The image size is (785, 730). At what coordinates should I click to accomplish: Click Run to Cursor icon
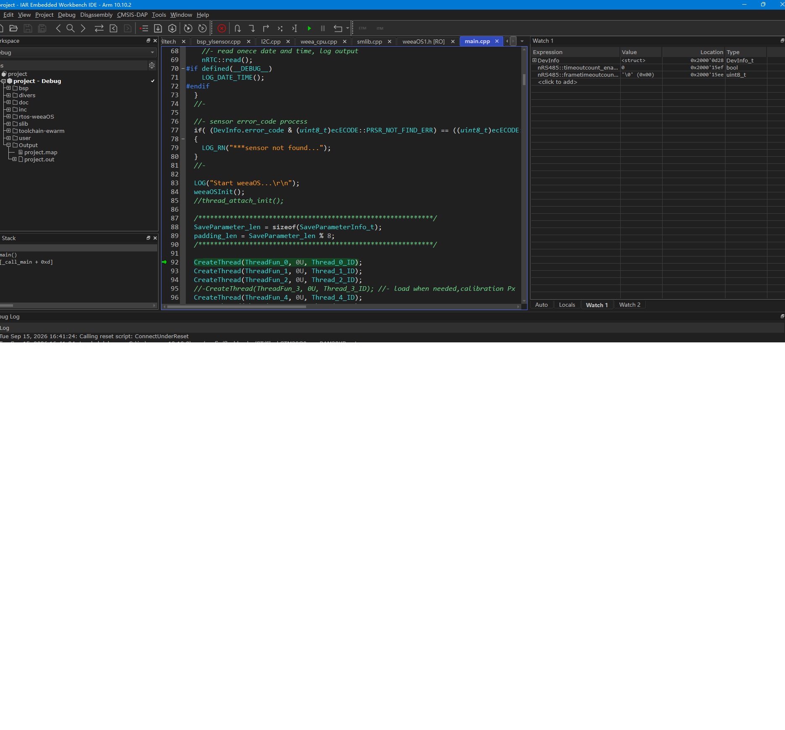click(x=294, y=28)
